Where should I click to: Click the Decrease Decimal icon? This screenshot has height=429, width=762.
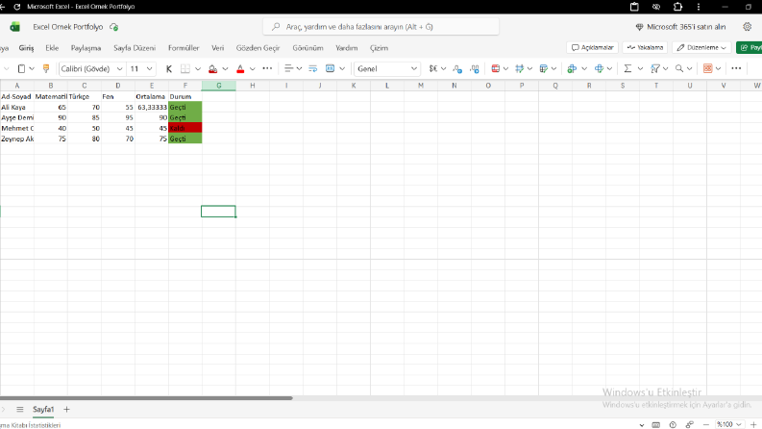point(457,68)
